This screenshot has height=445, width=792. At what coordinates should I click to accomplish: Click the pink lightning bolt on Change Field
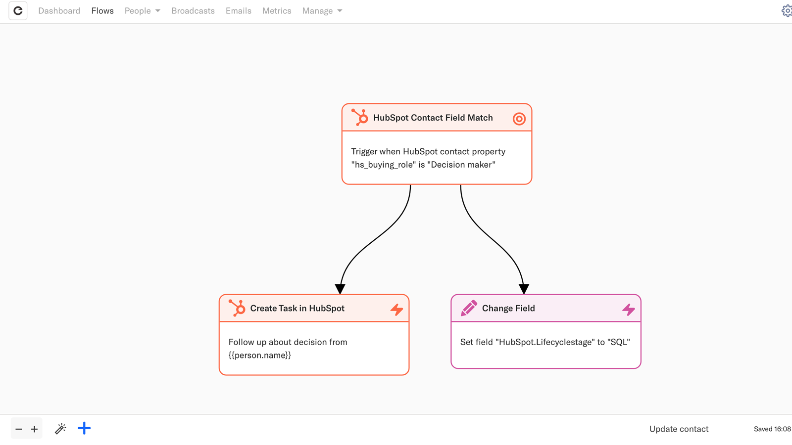[x=628, y=310]
